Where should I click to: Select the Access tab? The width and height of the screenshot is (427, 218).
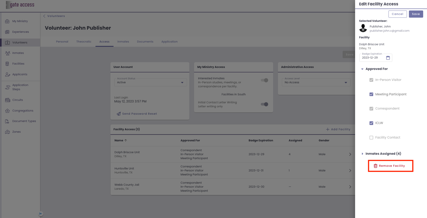[x=104, y=42]
